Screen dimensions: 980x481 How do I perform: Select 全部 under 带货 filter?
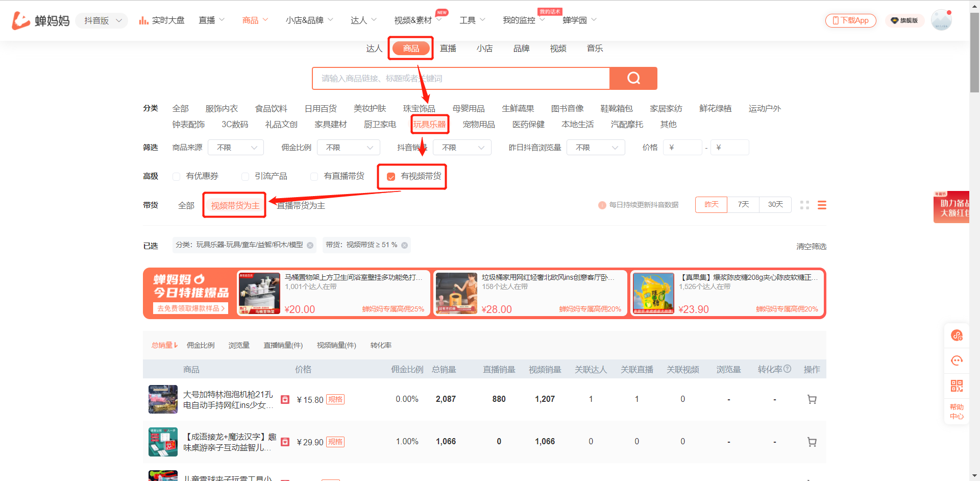(x=186, y=205)
